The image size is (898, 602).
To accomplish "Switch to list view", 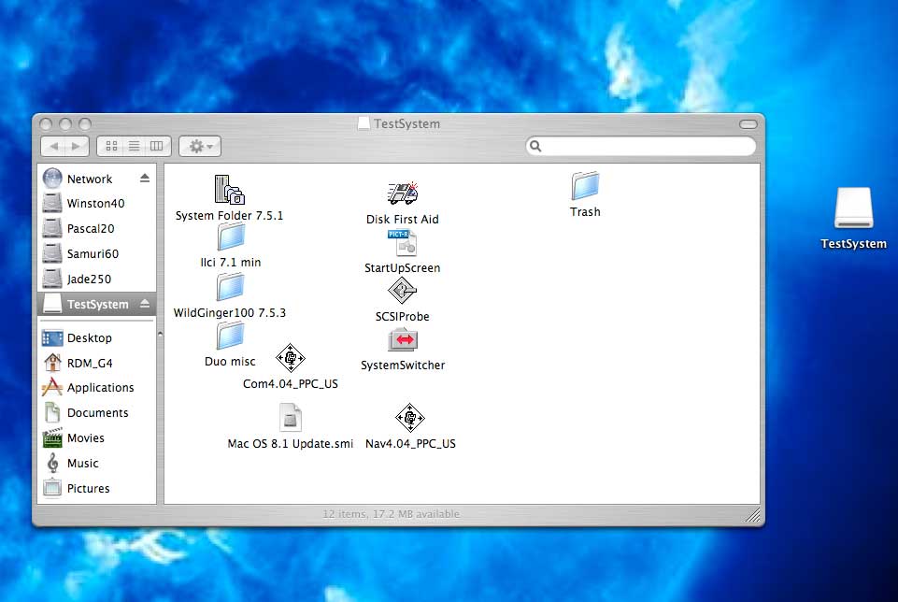I will pos(134,146).
